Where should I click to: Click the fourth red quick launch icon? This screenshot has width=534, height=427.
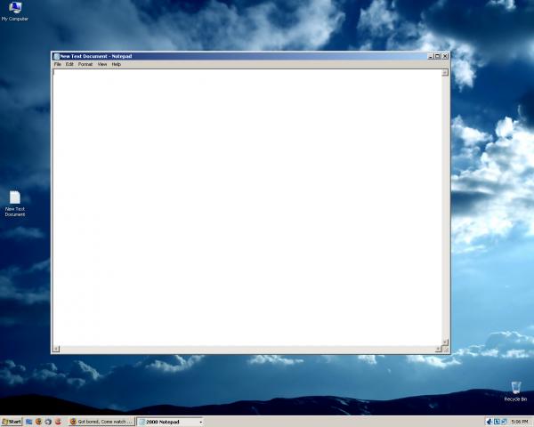58,422
